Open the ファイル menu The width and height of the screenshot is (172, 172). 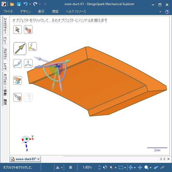tap(8, 12)
